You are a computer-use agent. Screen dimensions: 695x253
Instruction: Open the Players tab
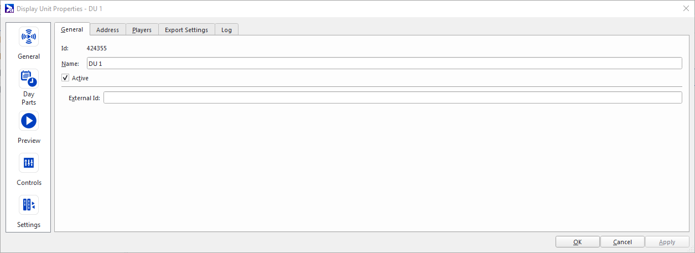click(x=142, y=30)
